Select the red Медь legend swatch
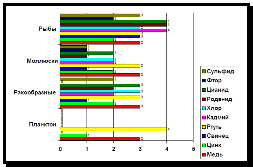The height and width of the screenshot is (167, 253). pyautogui.click(x=204, y=154)
